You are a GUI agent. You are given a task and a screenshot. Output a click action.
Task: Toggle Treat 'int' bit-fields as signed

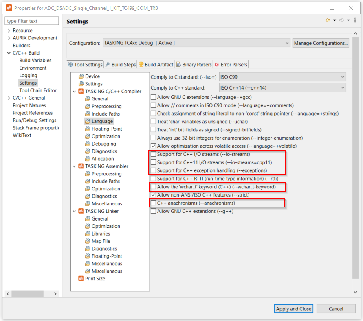153,130
